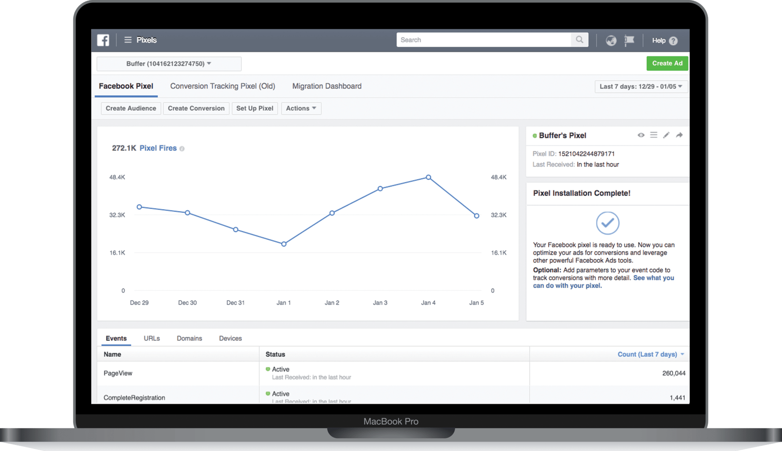
Task: Open the globe notifications icon
Action: pyautogui.click(x=611, y=40)
